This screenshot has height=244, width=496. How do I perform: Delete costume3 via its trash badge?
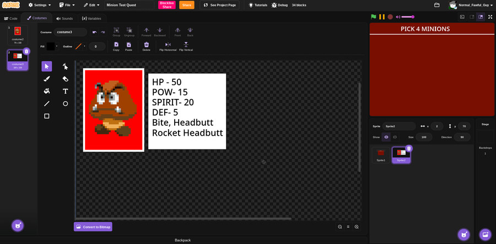pyautogui.click(x=27, y=52)
